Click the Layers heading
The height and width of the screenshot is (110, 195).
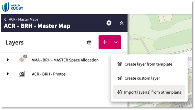point(14,43)
